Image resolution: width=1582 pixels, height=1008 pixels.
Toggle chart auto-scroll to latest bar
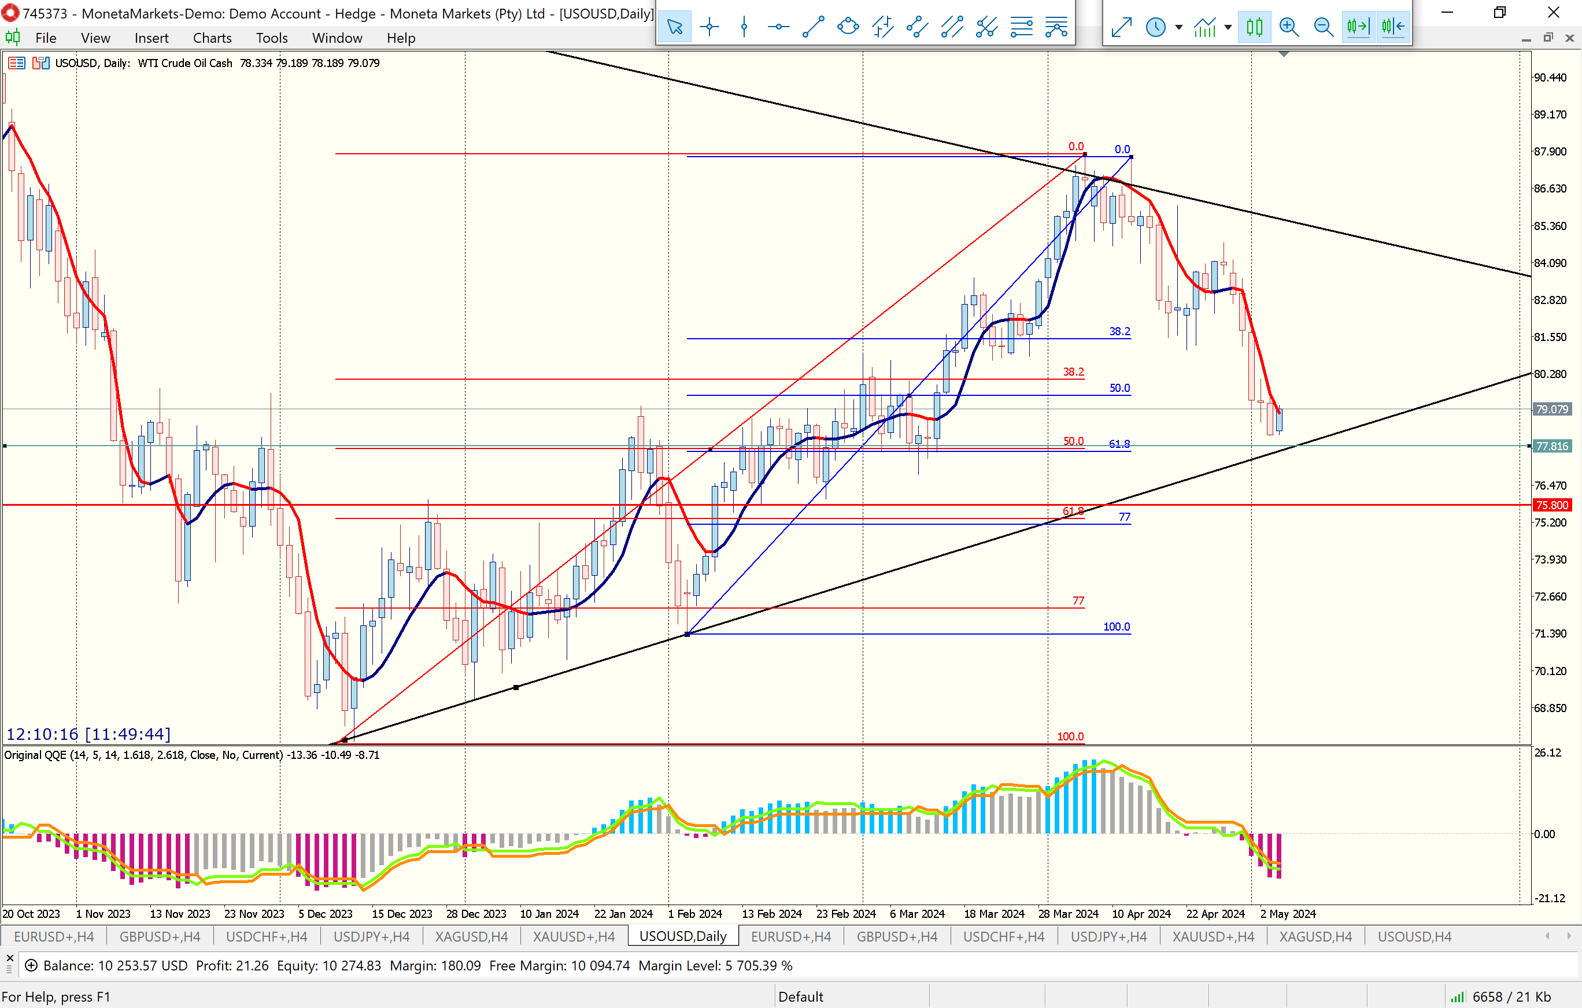pos(1358,27)
